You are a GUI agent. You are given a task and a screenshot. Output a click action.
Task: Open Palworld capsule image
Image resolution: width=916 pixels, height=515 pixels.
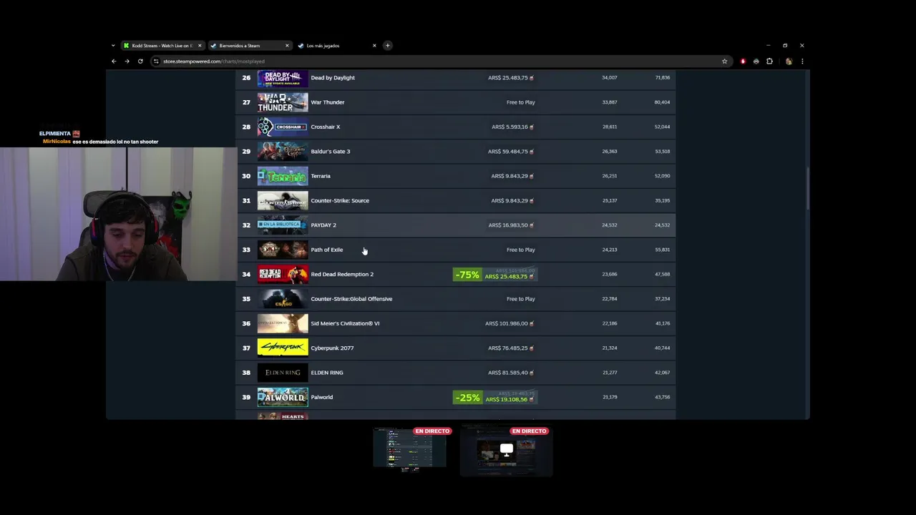coord(283,397)
